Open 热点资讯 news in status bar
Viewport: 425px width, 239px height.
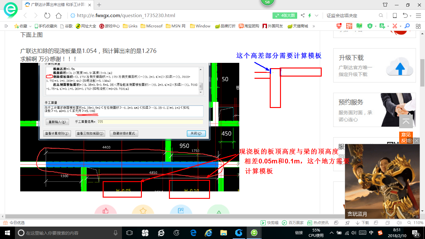pyautogui.click(x=318, y=223)
